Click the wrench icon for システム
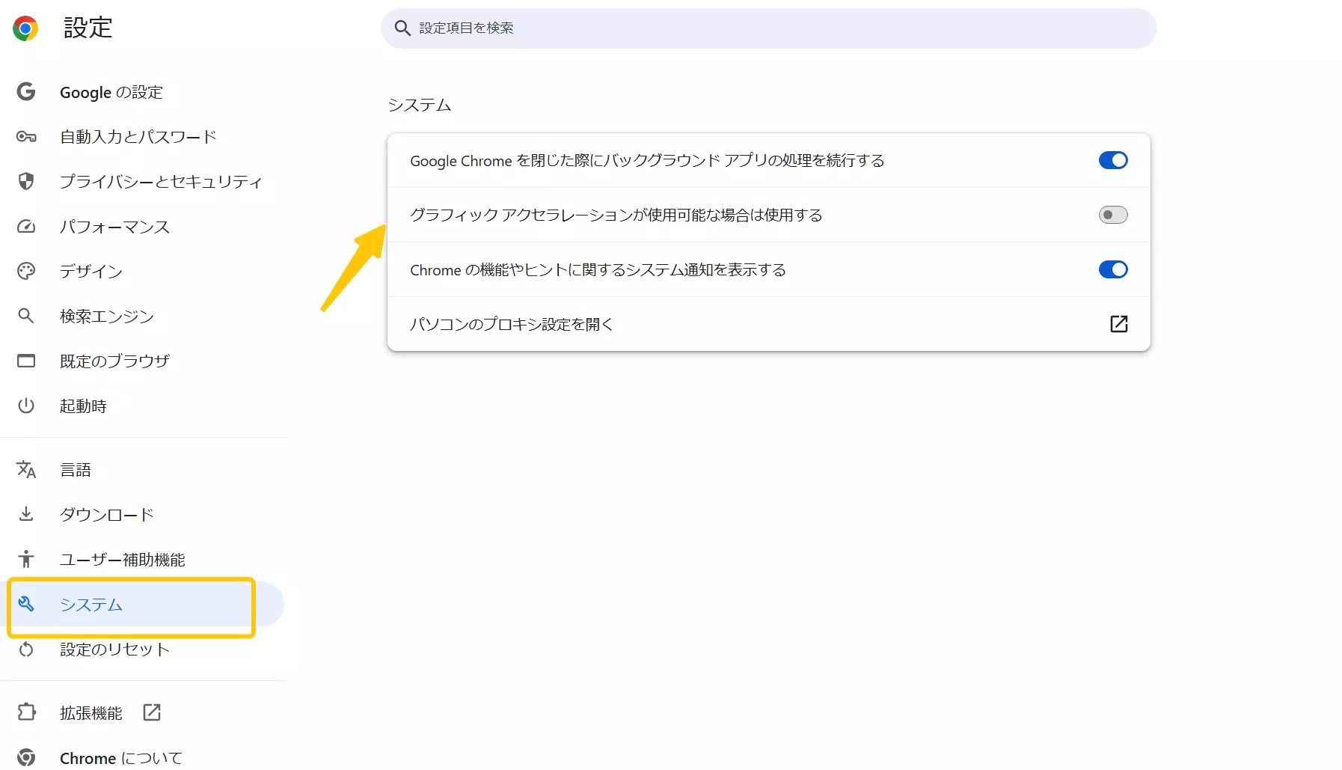The width and height of the screenshot is (1342, 770). 26,604
